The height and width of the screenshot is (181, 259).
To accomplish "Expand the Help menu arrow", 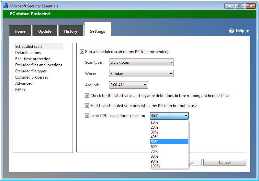I will [247, 31].
